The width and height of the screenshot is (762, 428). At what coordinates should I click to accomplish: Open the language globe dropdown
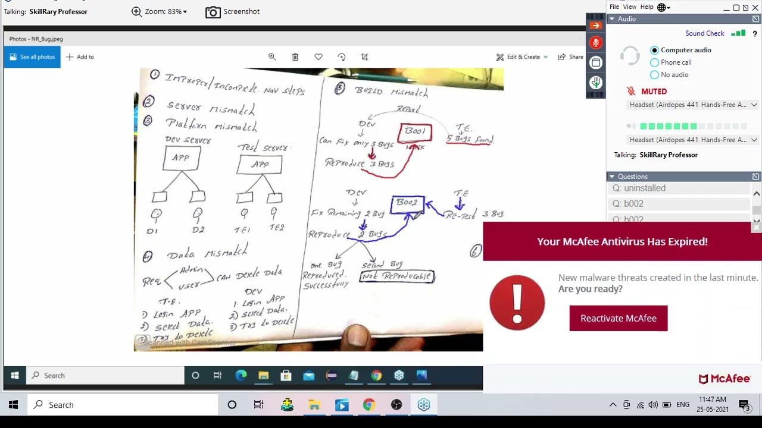[664, 7]
